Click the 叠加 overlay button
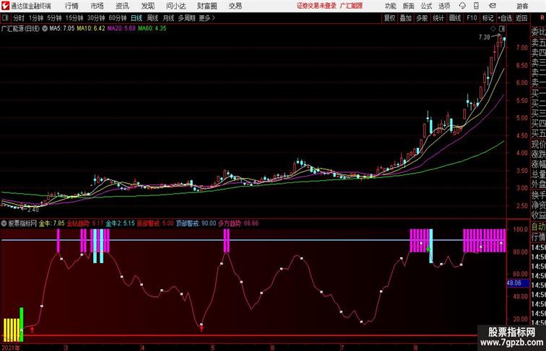Viewport: 546px width, 351px height. tap(406, 18)
